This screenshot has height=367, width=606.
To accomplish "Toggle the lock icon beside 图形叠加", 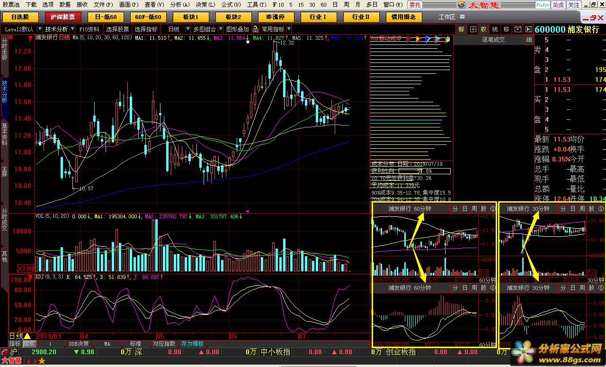I will (x=255, y=29).
